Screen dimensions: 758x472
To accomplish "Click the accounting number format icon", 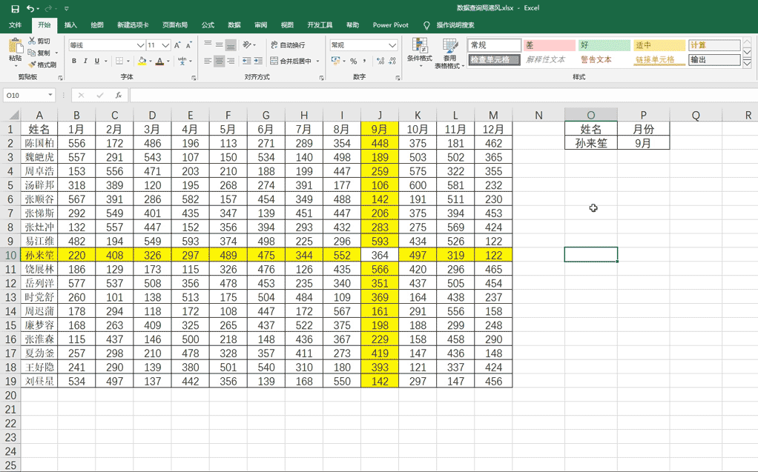I will tap(335, 61).
